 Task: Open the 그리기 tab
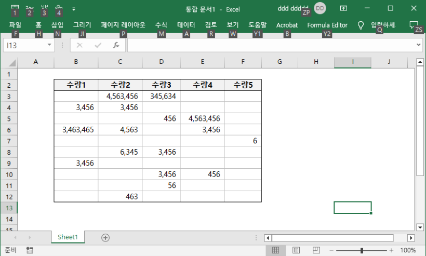[x=82, y=25]
